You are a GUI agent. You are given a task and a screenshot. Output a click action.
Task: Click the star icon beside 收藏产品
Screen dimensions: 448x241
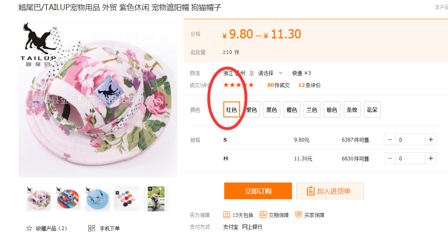[29, 228]
